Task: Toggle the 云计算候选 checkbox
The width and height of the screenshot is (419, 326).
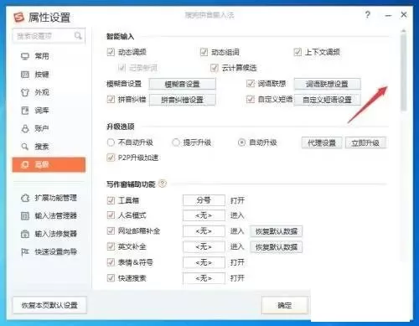Action: point(215,68)
